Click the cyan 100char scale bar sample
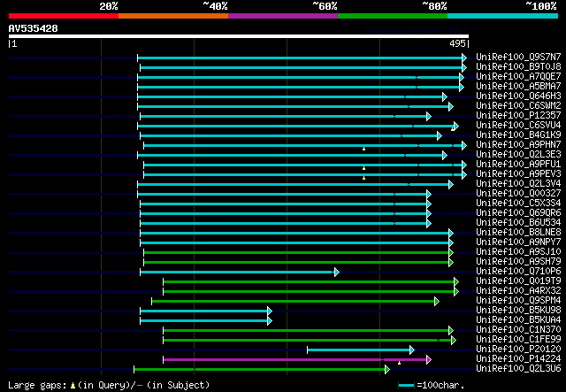Viewport: 566px width, 392px height. [406, 385]
